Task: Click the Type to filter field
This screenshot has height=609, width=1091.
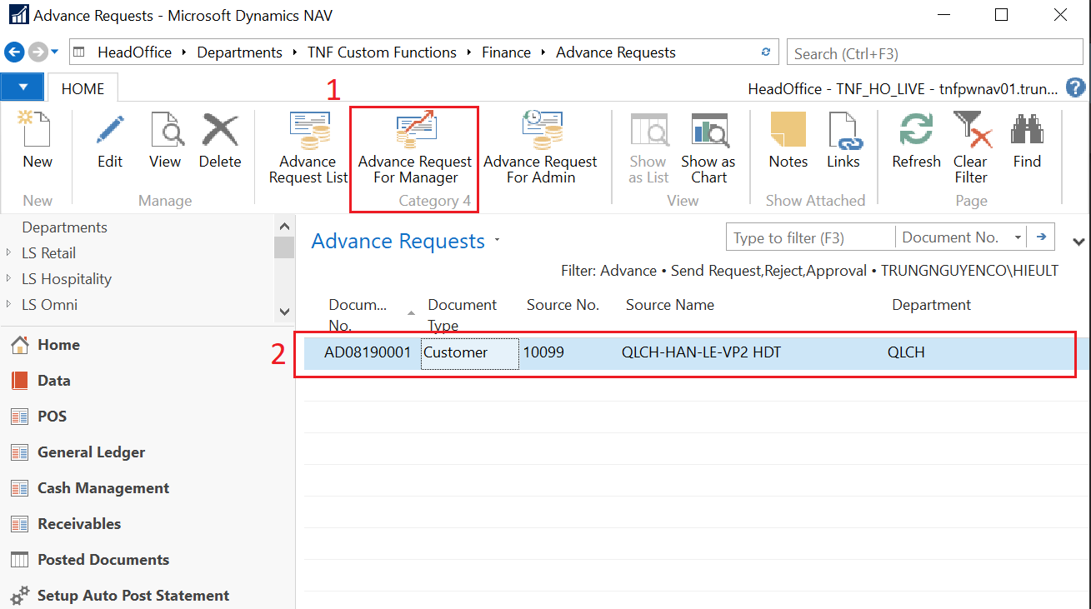Action: click(x=810, y=237)
